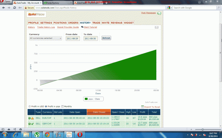Viewport: 222px width, 138px height.
Task: Open the Alpari application on taskbar
Action: 69,134
